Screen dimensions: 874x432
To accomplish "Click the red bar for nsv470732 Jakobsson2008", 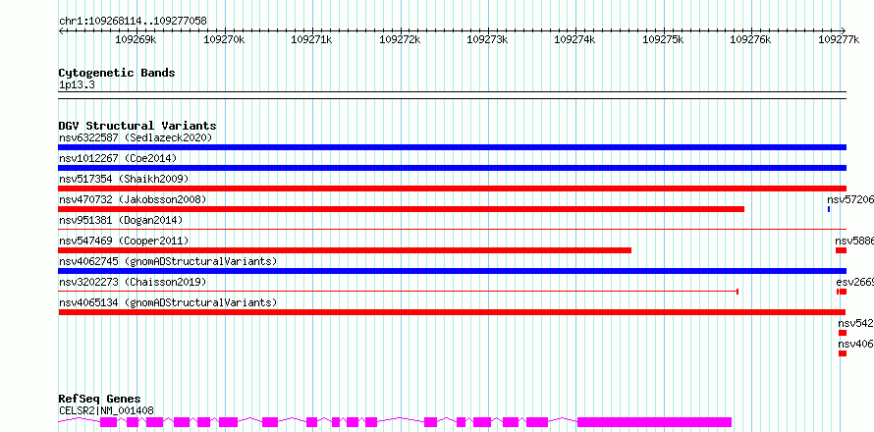I will (401, 209).
